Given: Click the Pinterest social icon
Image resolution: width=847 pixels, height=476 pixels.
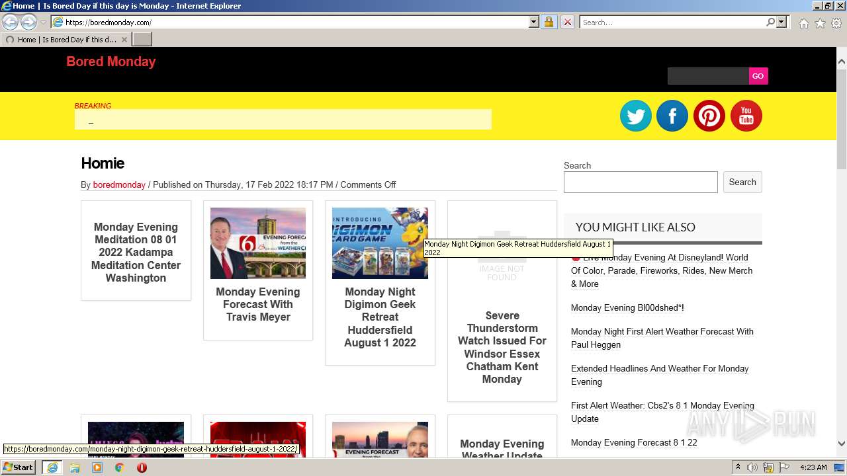Looking at the screenshot, I should pos(709,116).
